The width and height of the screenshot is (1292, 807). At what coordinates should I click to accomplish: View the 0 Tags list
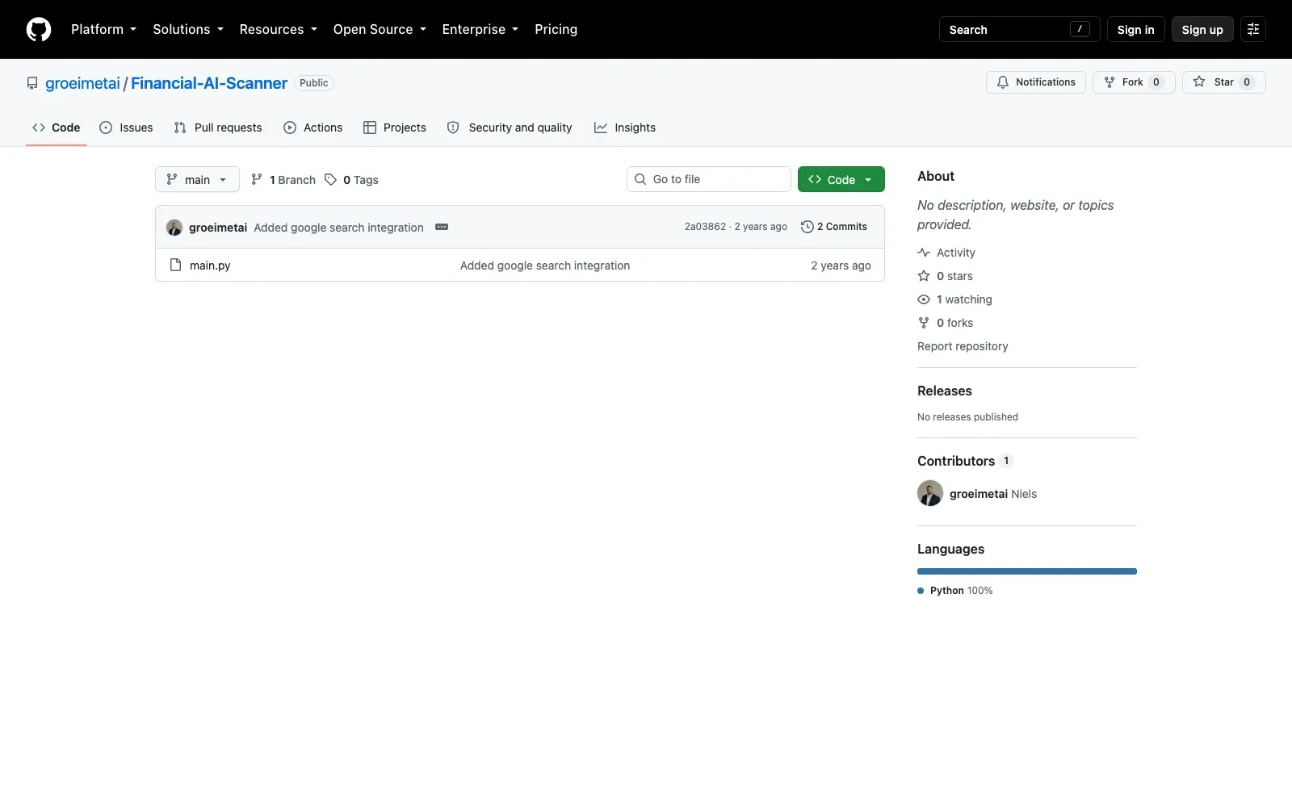point(352,179)
